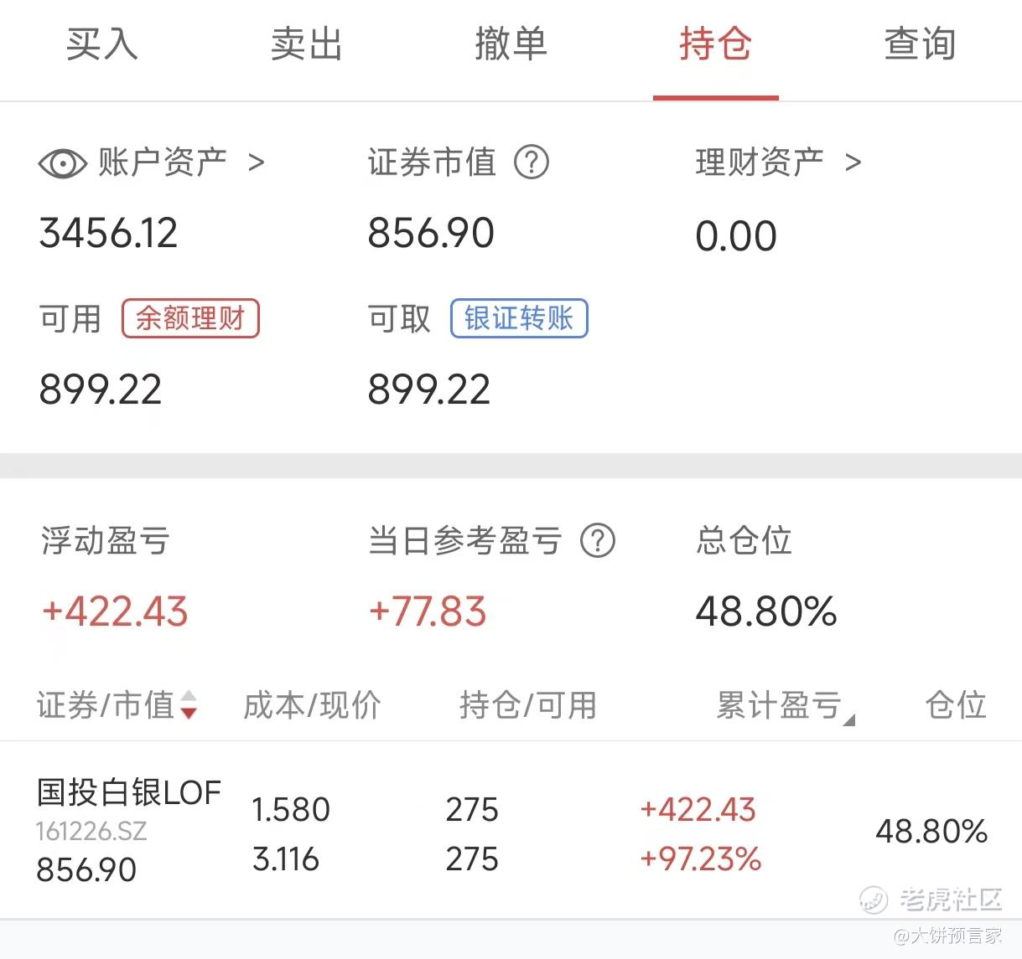The width and height of the screenshot is (1022, 959).
Task: Sort by 证券/市值 column arrows
Action: [189, 704]
